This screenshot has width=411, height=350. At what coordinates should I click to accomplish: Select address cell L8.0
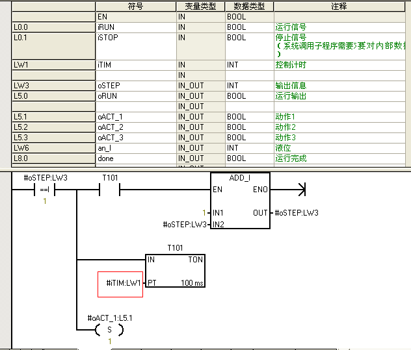pyautogui.click(x=53, y=158)
